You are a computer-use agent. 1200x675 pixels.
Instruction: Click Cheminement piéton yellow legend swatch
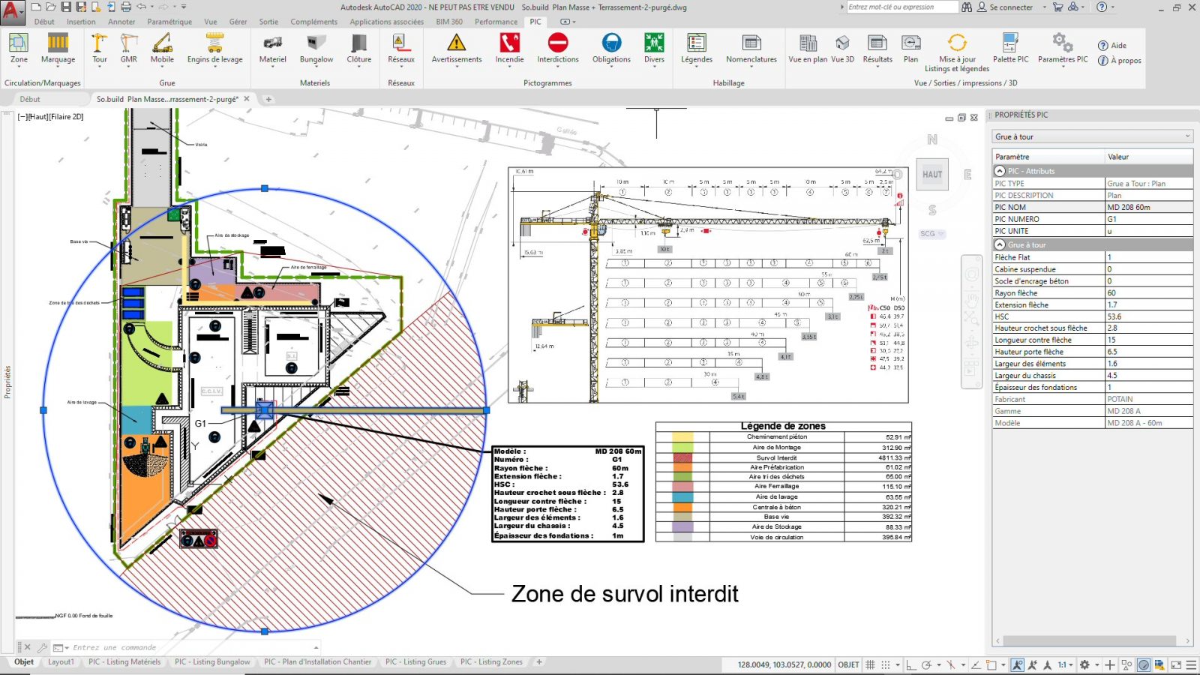pos(682,436)
